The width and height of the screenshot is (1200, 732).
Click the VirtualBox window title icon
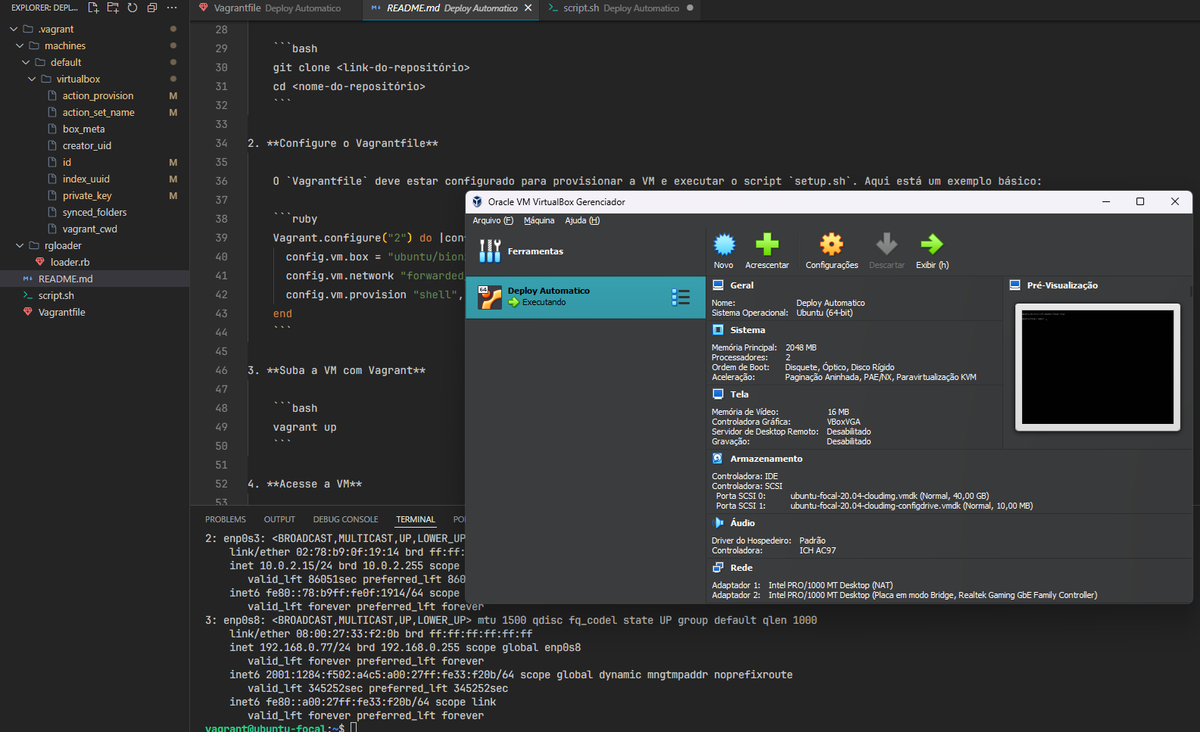[477, 202]
